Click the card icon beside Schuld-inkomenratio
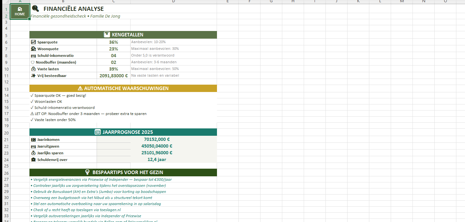Image resolution: width=465 pixels, height=222 pixels. (33, 56)
